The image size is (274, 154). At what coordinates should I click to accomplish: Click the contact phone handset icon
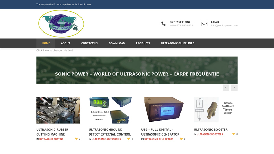164,24
